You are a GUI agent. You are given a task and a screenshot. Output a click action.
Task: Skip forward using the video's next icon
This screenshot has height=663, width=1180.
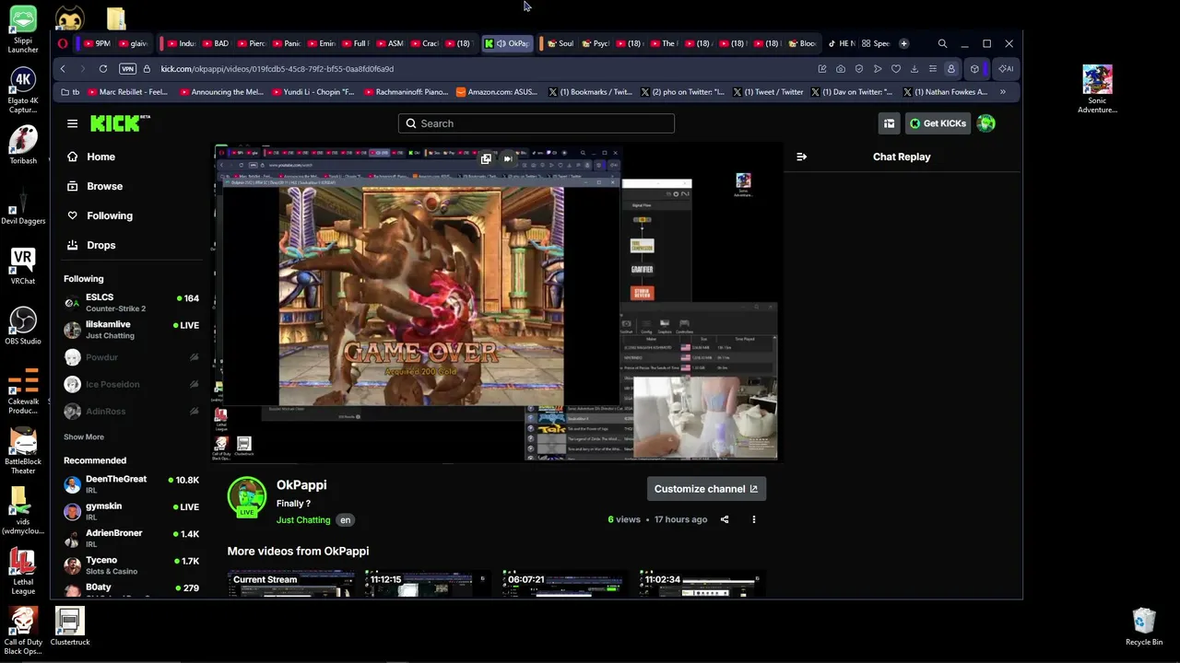[x=507, y=158]
